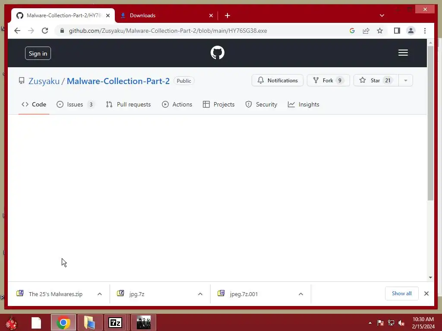The width and height of the screenshot is (442, 331).
Task: Open the Actions tab
Action: (177, 104)
